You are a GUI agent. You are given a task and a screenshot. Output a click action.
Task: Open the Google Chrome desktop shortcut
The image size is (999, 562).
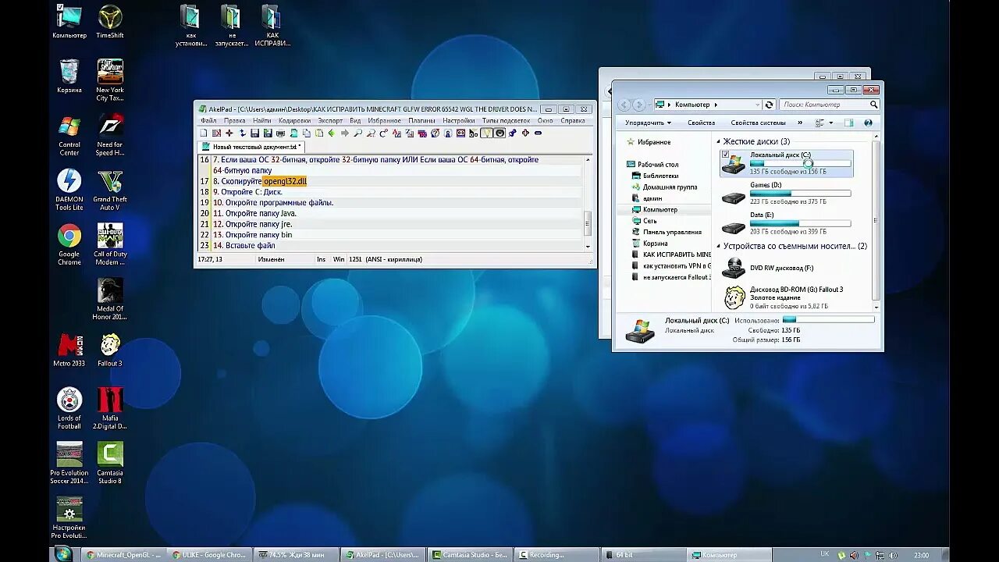[69, 244]
